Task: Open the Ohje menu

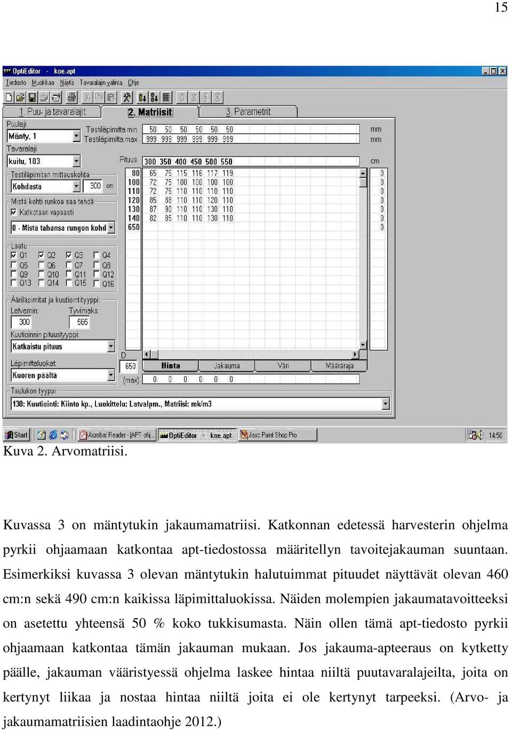Action: 133,83
